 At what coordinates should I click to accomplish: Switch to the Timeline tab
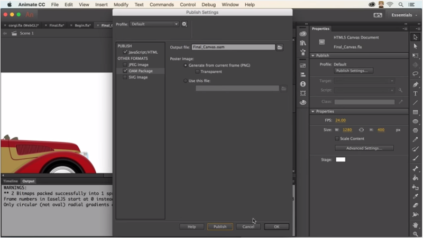click(11, 181)
